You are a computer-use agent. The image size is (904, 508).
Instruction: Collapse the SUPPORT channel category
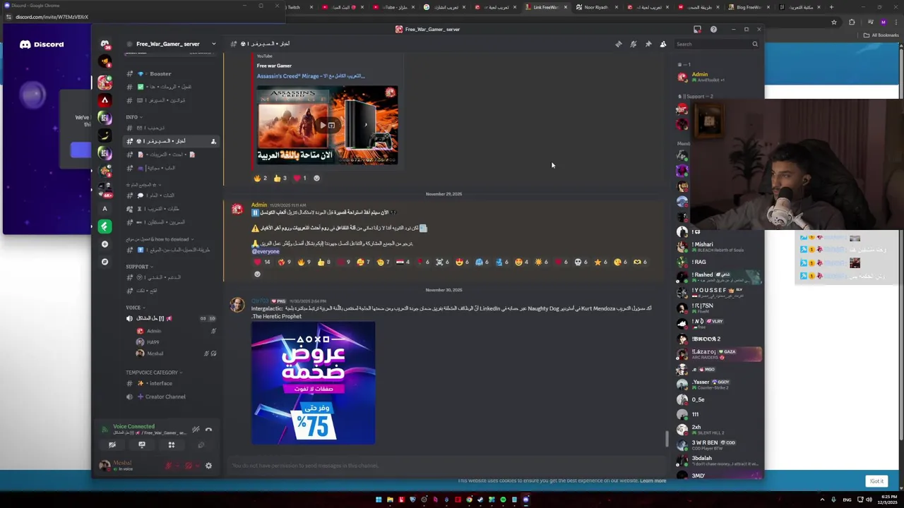pos(139,267)
